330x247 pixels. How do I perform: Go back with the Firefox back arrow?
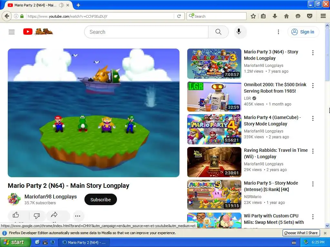[x=7, y=16]
